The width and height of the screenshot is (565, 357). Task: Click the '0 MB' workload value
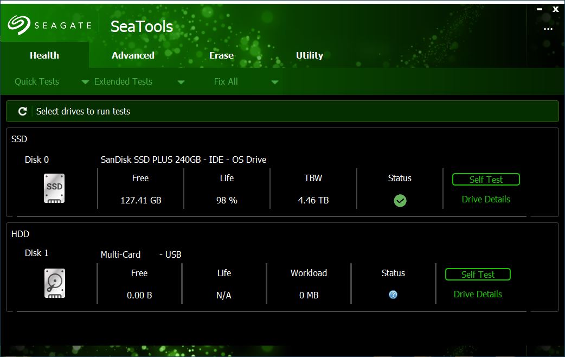309,295
